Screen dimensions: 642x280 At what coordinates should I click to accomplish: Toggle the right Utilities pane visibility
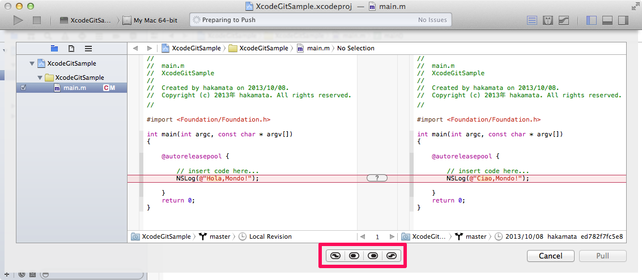tap(623, 20)
